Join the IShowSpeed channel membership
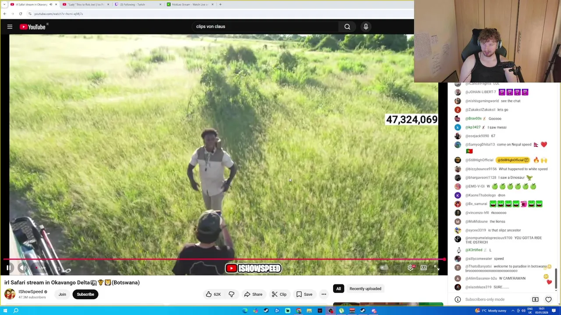 (62, 294)
